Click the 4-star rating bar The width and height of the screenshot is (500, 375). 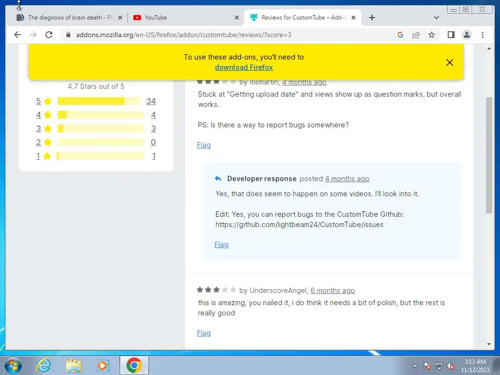point(101,115)
